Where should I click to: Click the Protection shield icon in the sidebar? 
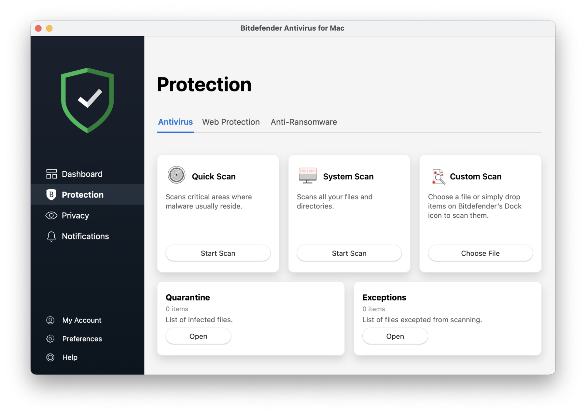[x=51, y=194]
